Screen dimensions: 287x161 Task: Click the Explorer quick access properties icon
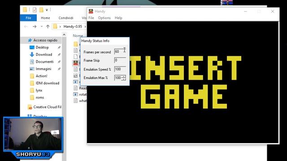[x=35, y=10]
